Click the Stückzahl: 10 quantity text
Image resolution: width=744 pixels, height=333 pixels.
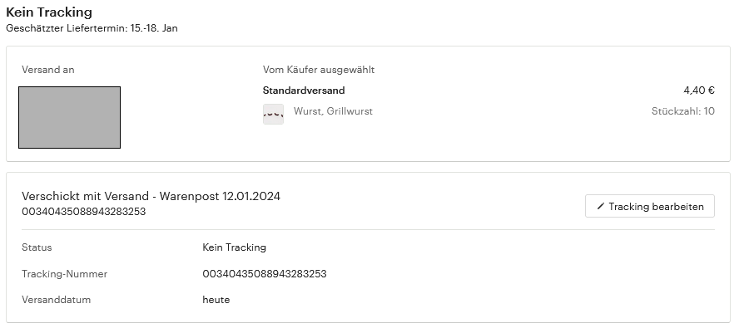click(x=682, y=111)
